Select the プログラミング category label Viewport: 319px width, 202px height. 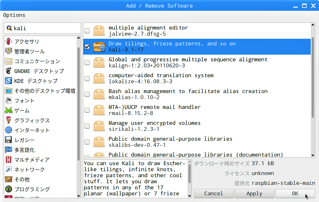coord(32,189)
